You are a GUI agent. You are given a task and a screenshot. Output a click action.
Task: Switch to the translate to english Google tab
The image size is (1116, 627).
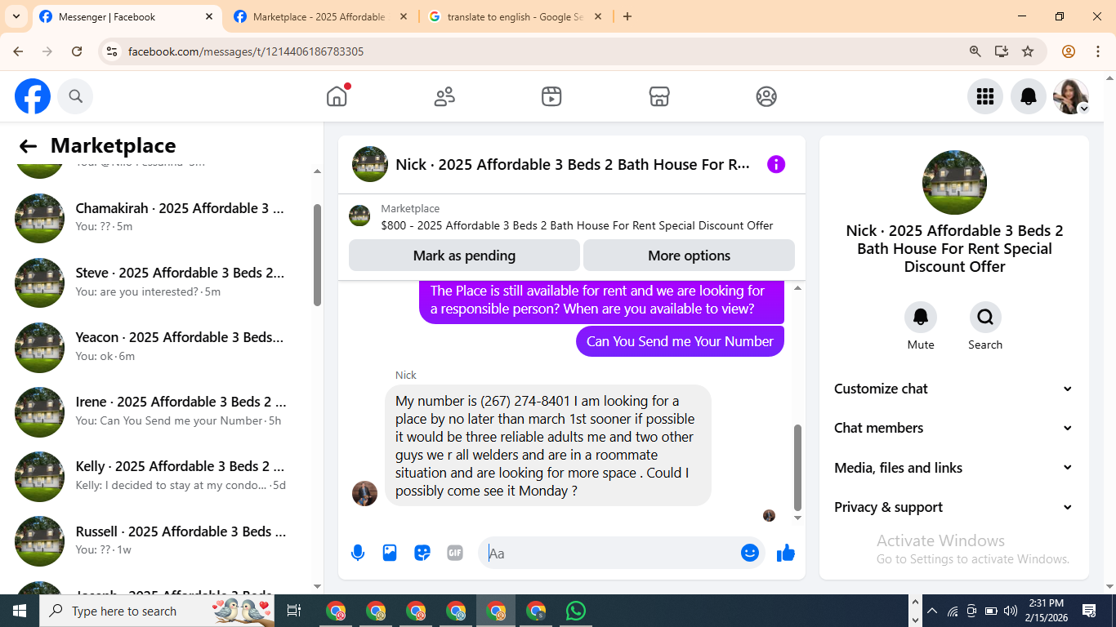coord(516,16)
